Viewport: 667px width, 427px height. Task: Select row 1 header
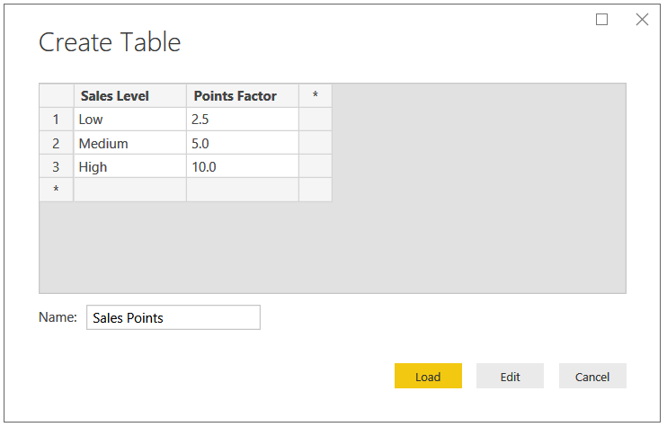pyautogui.click(x=56, y=120)
